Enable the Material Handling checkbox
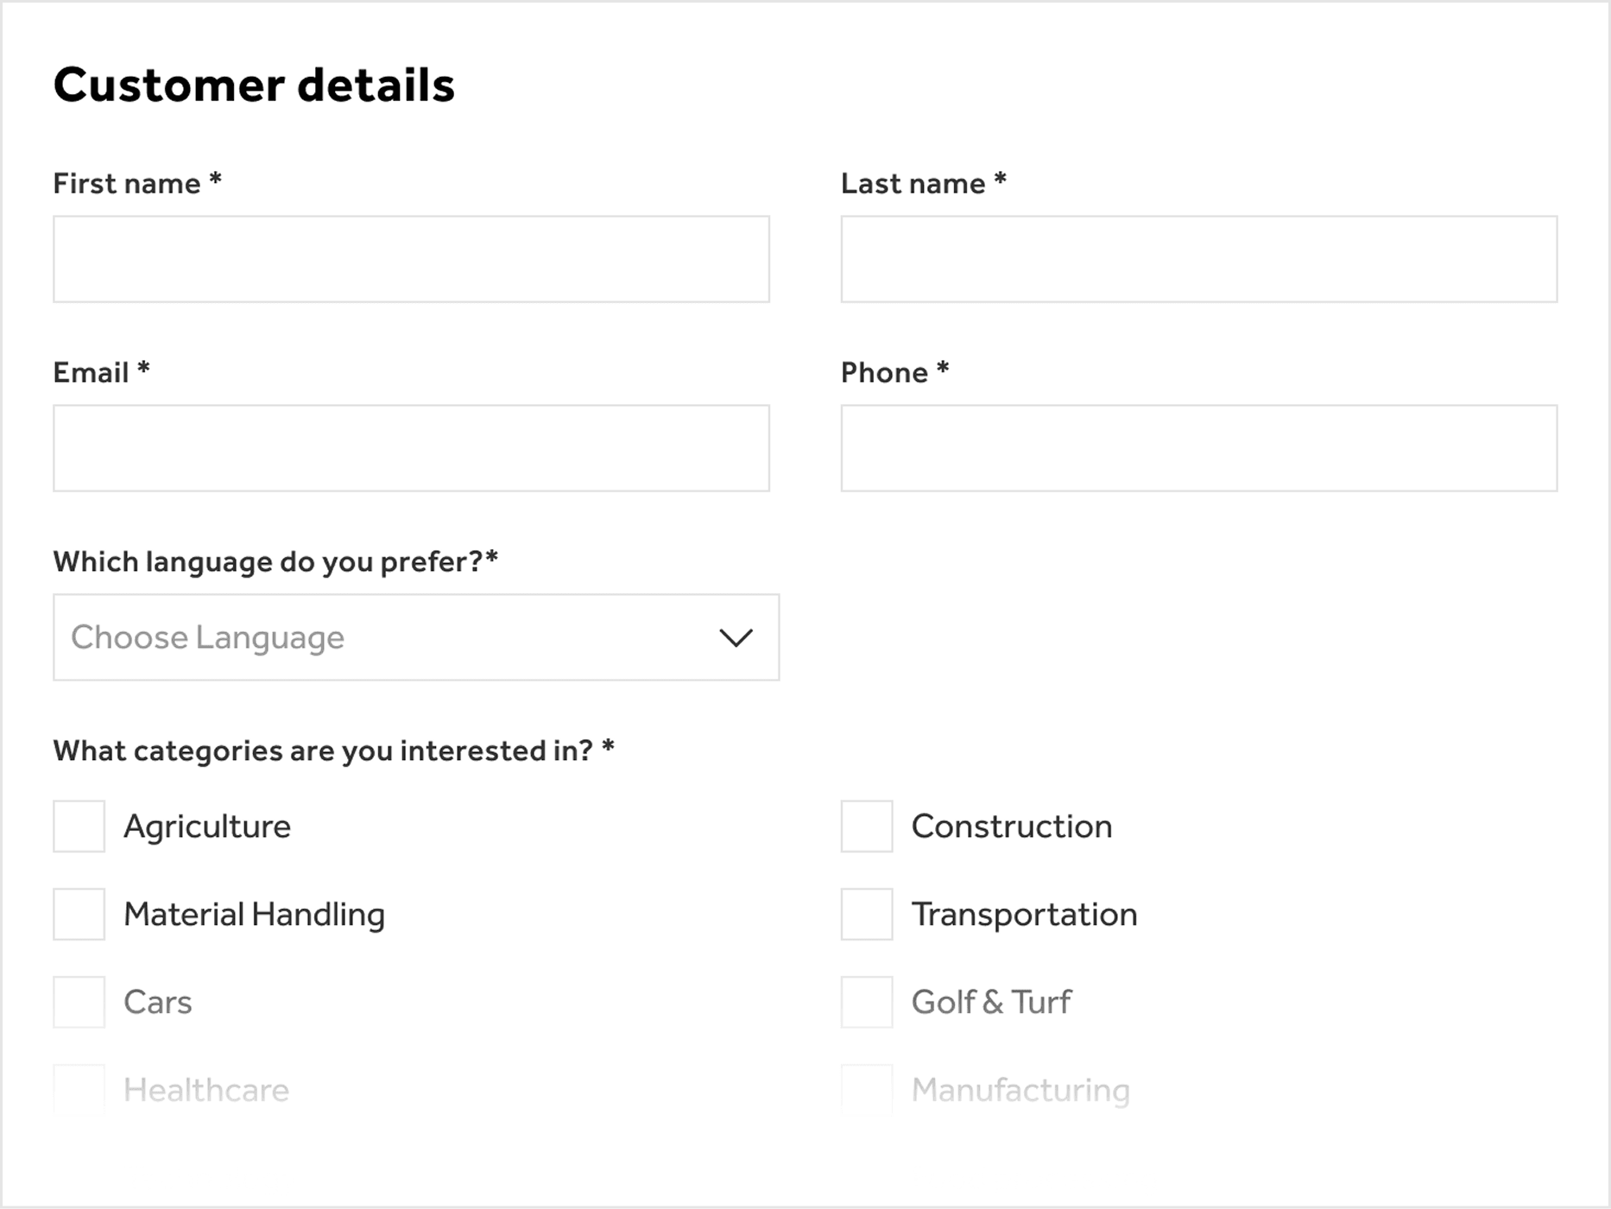The image size is (1611, 1209). tap(79, 915)
